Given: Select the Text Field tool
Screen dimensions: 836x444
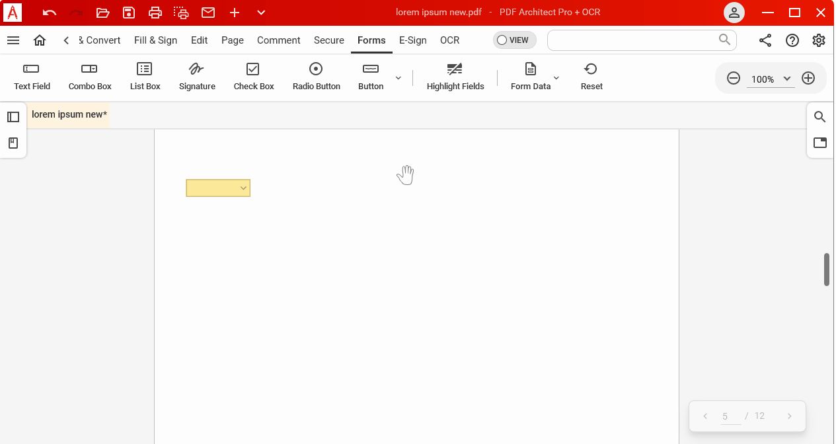Looking at the screenshot, I should pos(32,75).
